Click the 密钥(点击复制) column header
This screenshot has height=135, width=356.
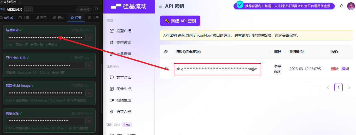tap(189, 52)
